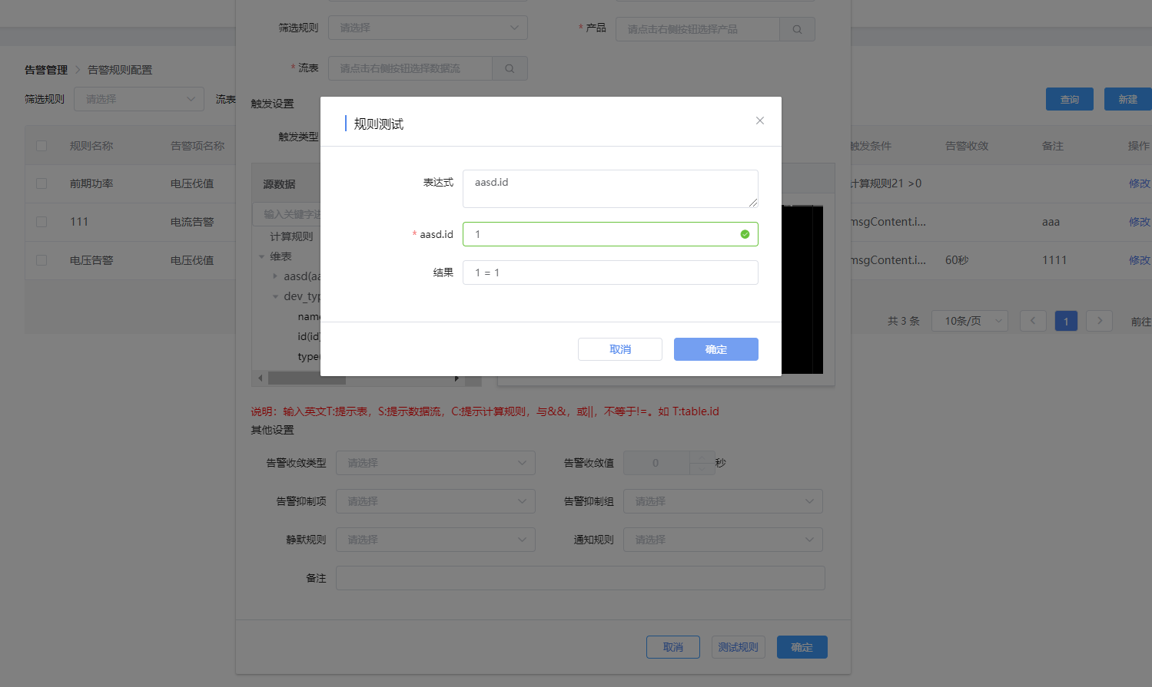Click the 备注 input field
This screenshot has height=687, width=1152.
click(580, 578)
